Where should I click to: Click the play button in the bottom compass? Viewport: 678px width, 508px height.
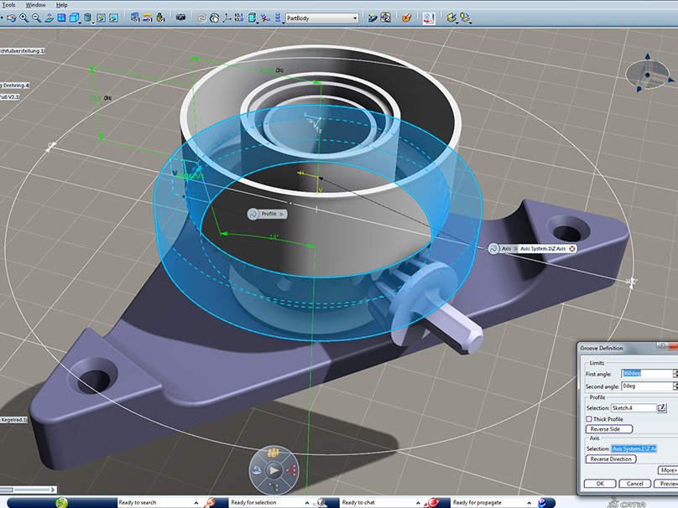click(x=274, y=470)
